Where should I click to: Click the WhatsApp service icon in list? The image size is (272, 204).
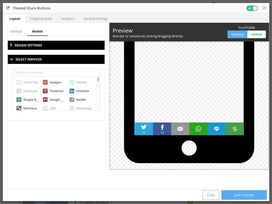point(72,108)
